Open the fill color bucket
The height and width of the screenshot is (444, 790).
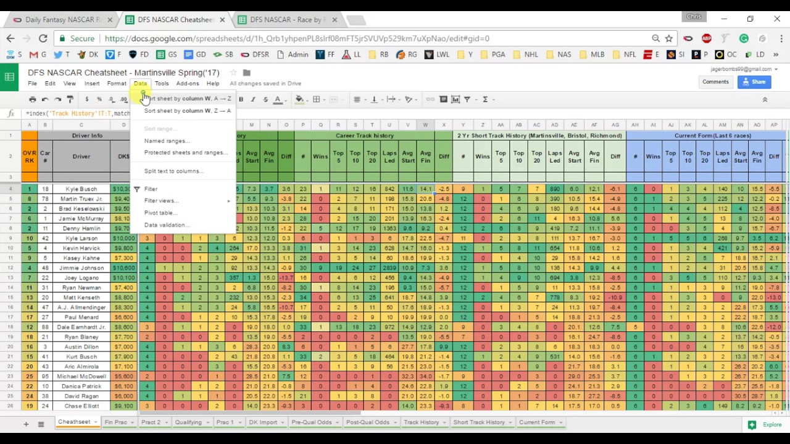(x=299, y=99)
